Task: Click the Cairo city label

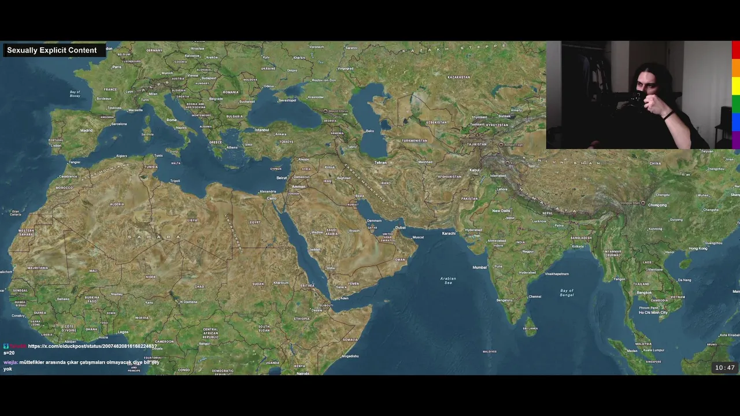Action: pos(272,198)
